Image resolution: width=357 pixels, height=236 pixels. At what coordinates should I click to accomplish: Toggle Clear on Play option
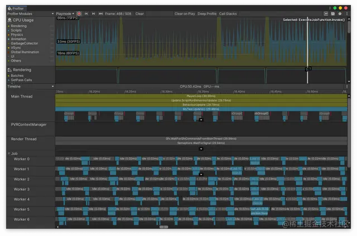185,13
